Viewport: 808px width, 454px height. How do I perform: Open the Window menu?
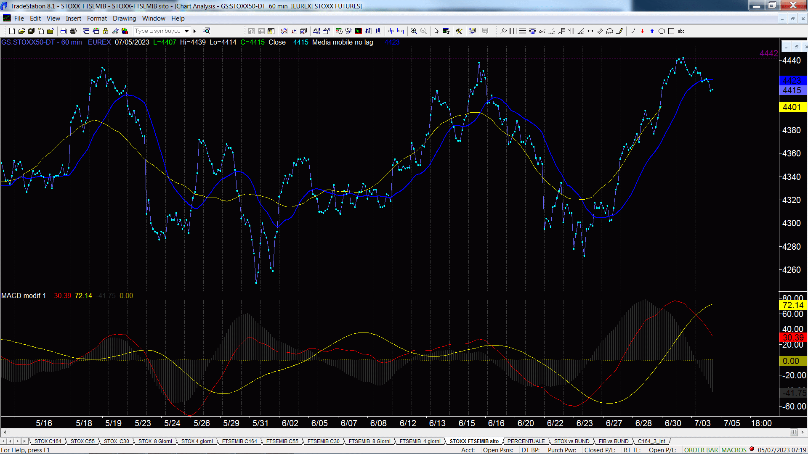(x=154, y=18)
